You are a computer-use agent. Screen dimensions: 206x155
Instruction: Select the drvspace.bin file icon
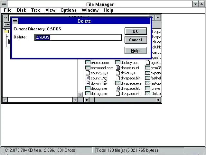click(x=118, y=78)
